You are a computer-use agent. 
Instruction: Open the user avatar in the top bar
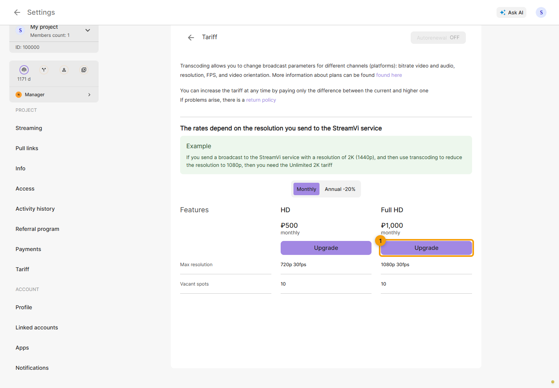click(x=541, y=12)
